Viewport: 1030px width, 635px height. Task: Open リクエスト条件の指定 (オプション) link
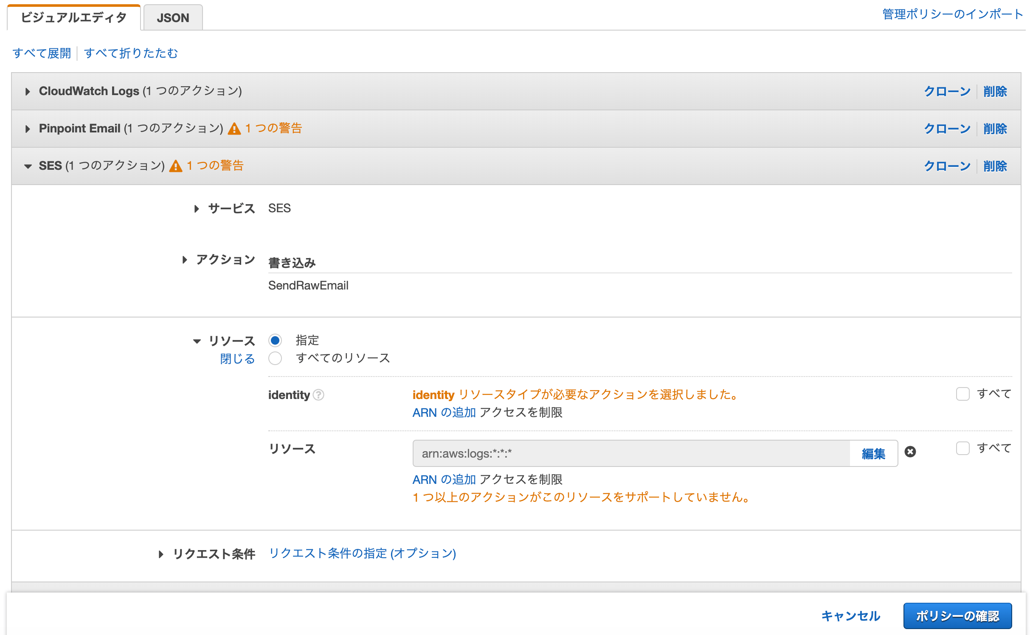[363, 554]
